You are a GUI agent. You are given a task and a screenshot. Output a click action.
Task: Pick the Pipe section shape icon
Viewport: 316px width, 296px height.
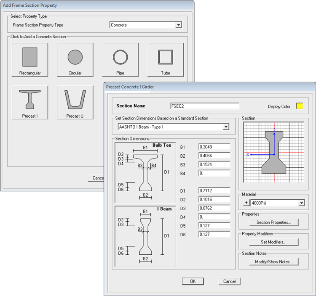[x=120, y=59]
